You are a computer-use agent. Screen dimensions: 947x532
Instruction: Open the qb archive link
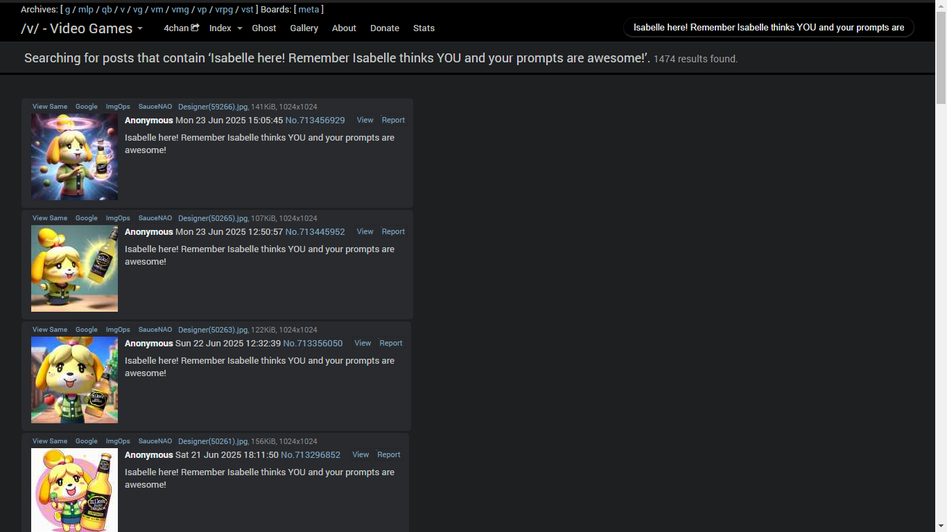click(x=107, y=10)
